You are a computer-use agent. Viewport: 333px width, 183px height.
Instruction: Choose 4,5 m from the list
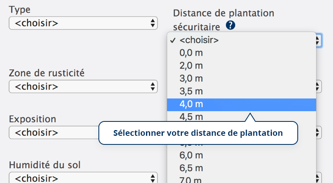pyautogui.click(x=191, y=117)
